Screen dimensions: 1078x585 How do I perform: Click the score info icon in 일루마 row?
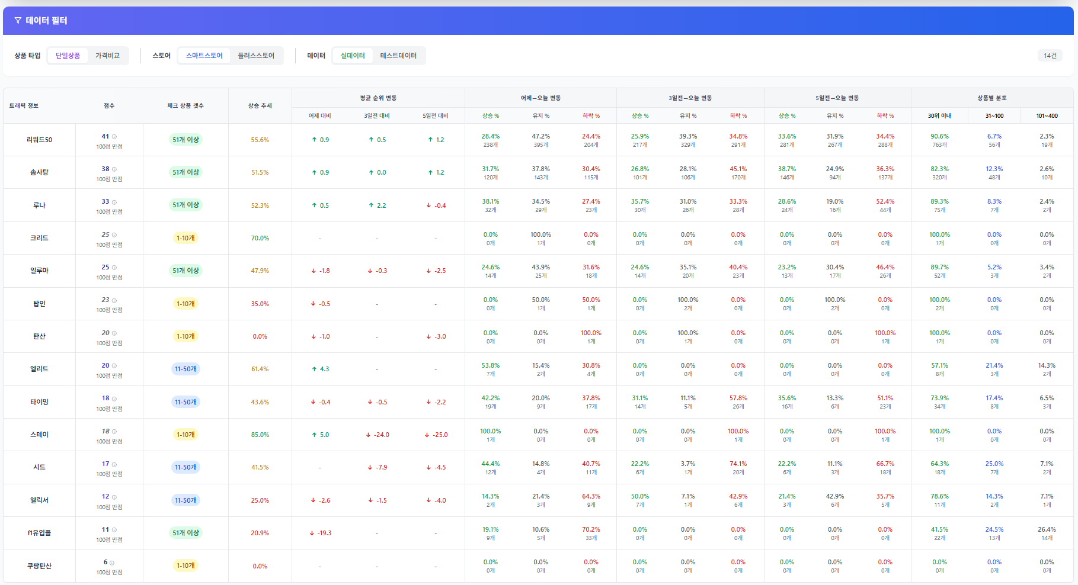pos(114,267)
